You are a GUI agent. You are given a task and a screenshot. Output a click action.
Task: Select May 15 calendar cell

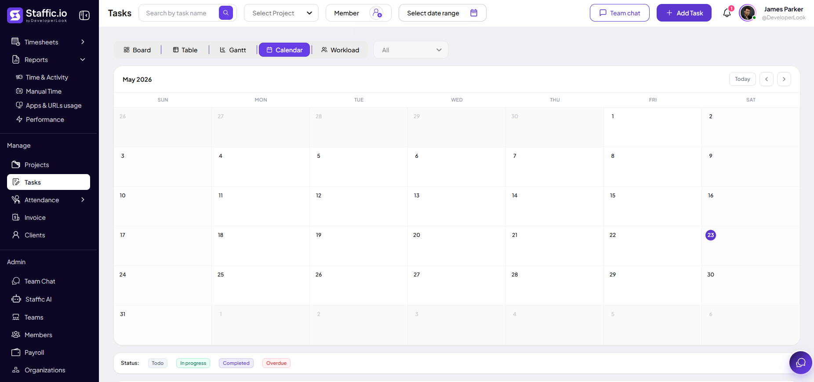tap(653, 206)
